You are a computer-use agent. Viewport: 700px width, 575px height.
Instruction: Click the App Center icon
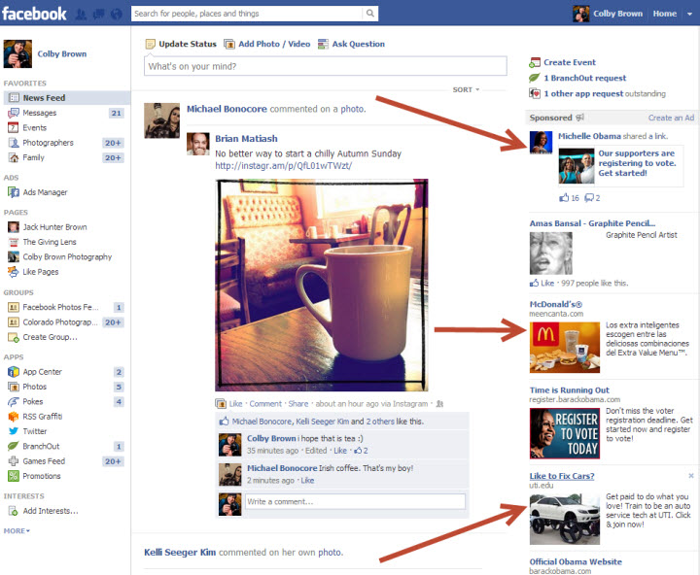(x=14, y=372)
